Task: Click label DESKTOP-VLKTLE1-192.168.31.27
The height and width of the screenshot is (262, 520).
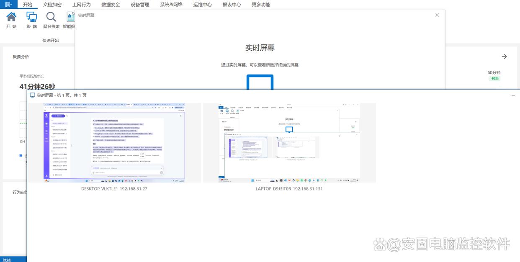Action: (x=114, y=189)
